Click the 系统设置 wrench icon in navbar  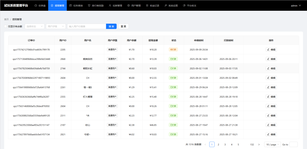click(x=166, y=5)
